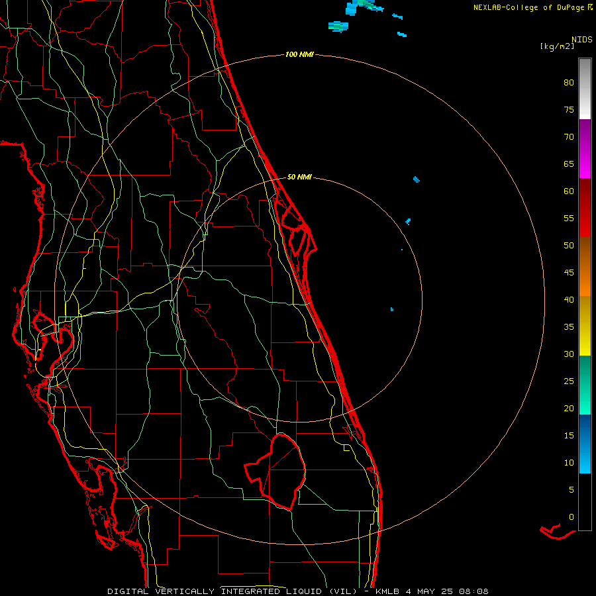Image resolution: width=596 pixels, height=596 pixels.
Task: Select the 55 value on the VIL scale
Action: (569, 218)
